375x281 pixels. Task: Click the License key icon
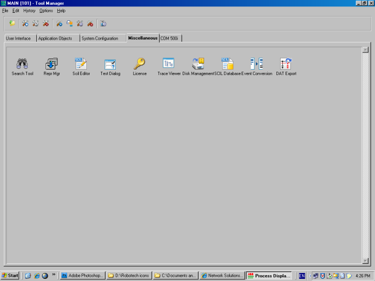pos(139,64)
